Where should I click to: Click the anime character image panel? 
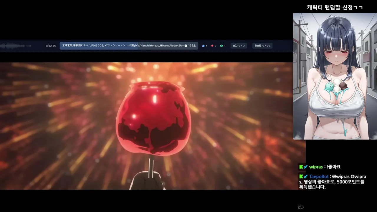tap(335, 76)
